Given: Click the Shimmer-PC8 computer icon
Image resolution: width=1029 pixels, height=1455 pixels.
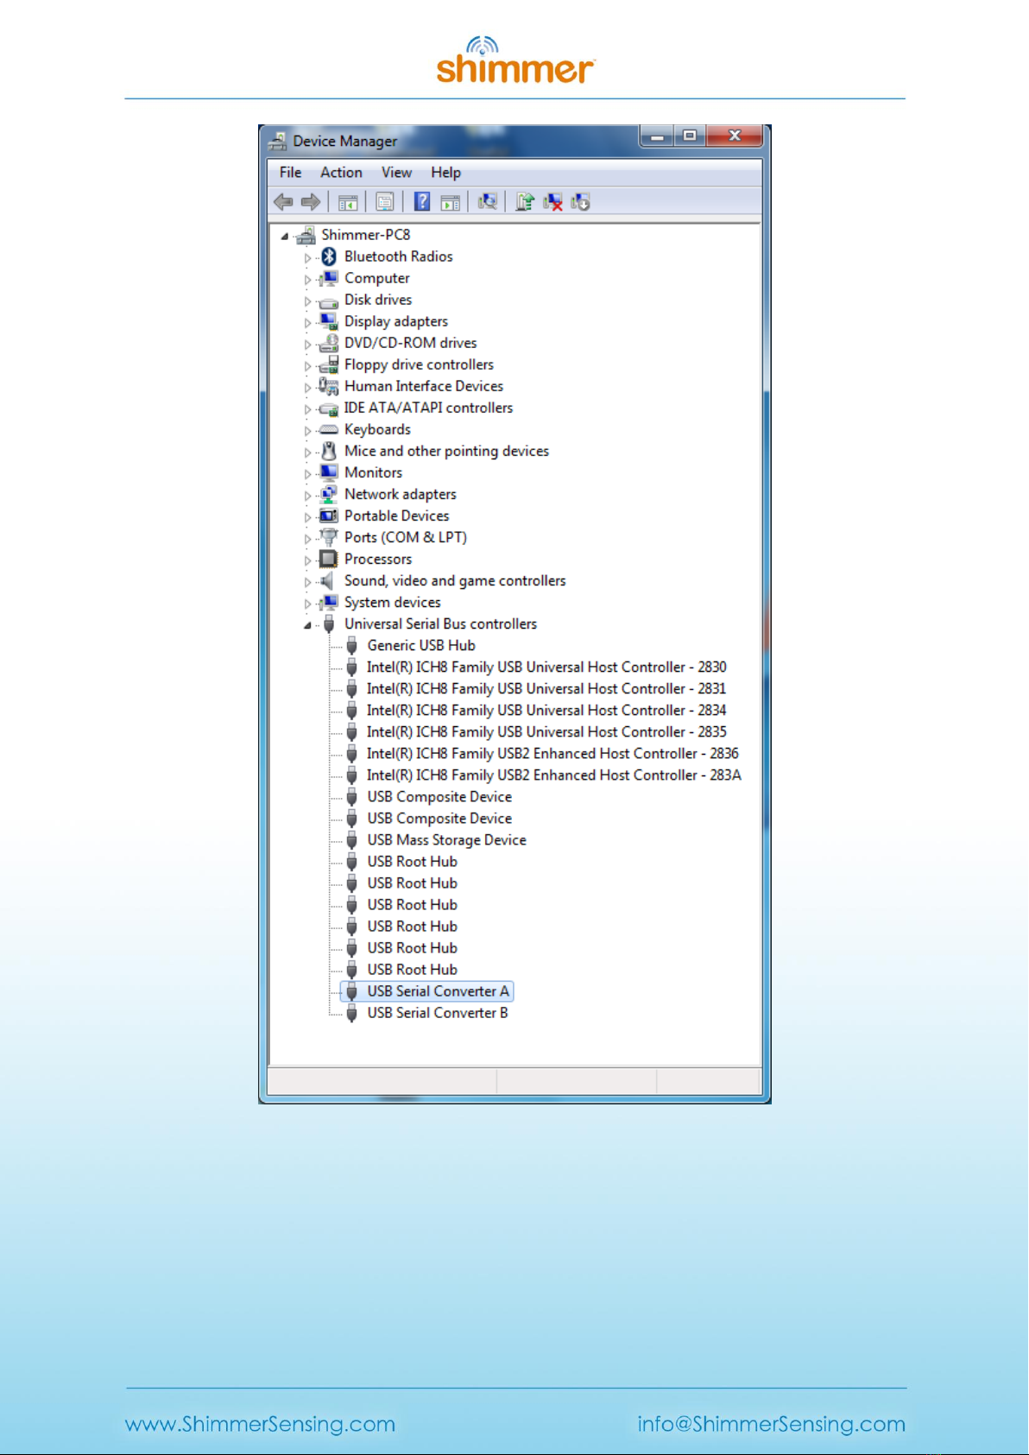Looking at the screenshot, I should [x=306, y=235].
